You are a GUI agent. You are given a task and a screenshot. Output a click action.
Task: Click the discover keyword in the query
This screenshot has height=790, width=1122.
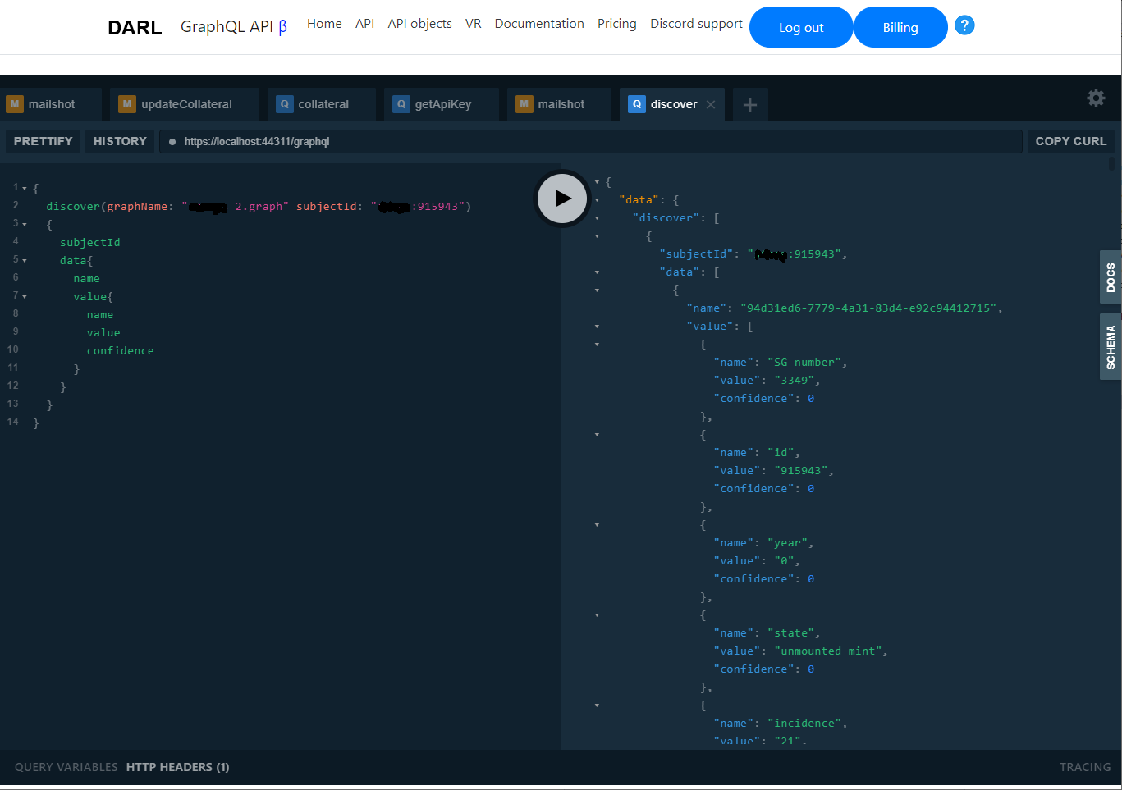point(73,207)
